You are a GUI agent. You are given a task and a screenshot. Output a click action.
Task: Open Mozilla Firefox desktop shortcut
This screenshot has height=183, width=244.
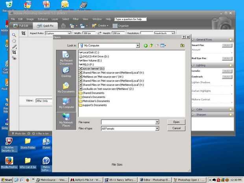[9, 163]
